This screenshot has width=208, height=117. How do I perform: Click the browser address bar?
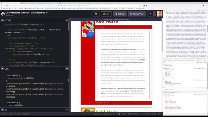coord(101,6)
